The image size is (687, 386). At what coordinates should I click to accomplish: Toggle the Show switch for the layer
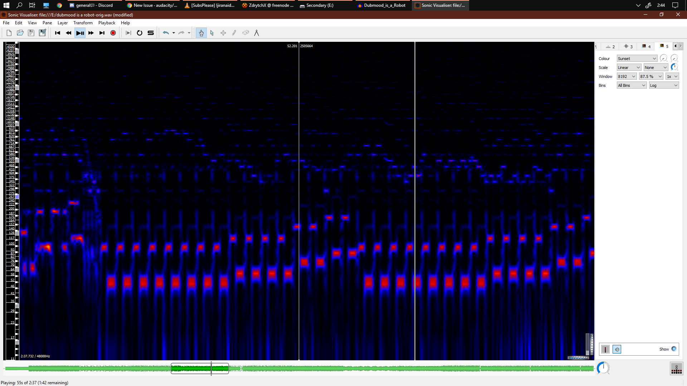pos(674,349)
